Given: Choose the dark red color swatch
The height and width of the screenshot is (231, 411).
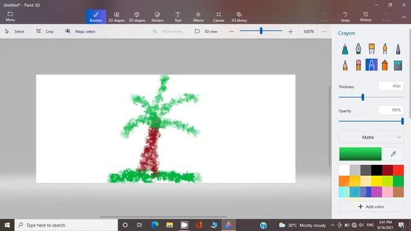Looking at the screenshot, I should (387, 170).
